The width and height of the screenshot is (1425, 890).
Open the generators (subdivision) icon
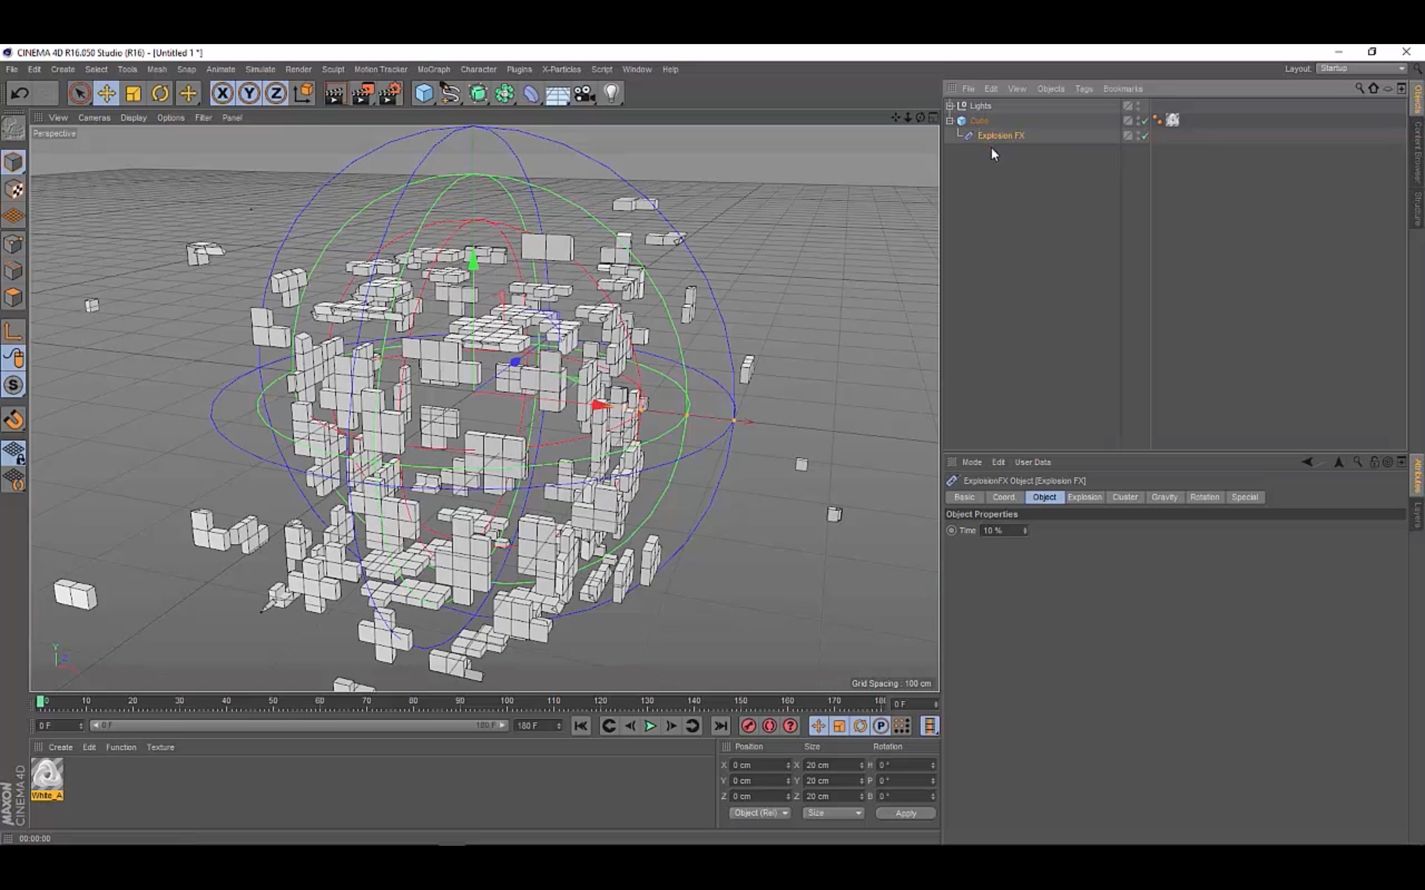pos(478,94)
